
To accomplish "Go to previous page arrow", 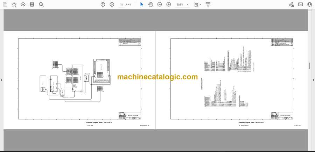I will coord(103,5).
